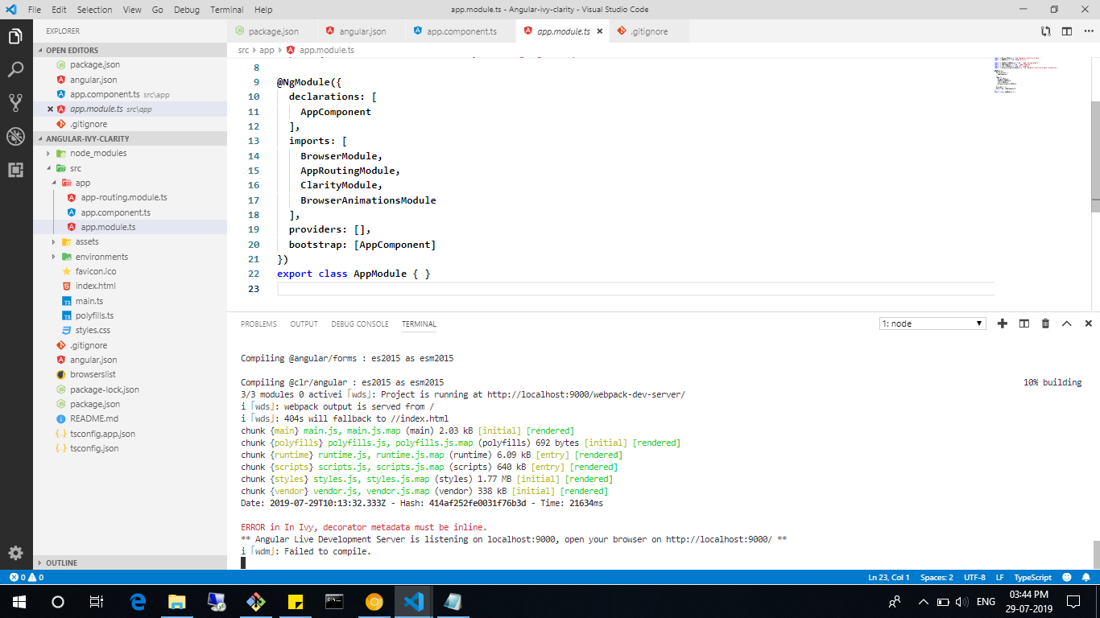This screenshot has width=1100, height=618.
Task: Switch to the .gitignore editor tab
Action: [x=648, y=31]
